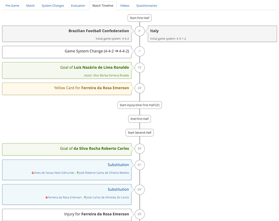Select the 59' minute timeline marker
Screen dimensions: 279x221
click(139, 148)
